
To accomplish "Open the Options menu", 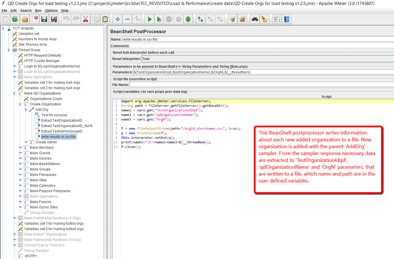I will (51, 10).
